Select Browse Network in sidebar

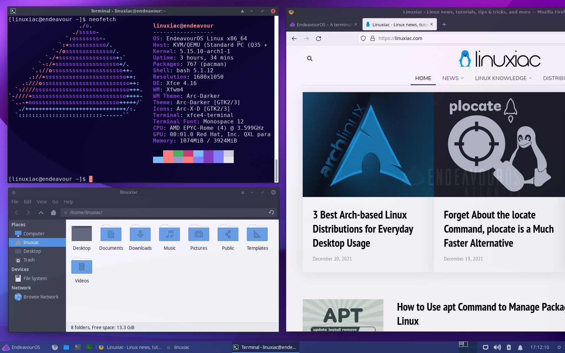41,297
